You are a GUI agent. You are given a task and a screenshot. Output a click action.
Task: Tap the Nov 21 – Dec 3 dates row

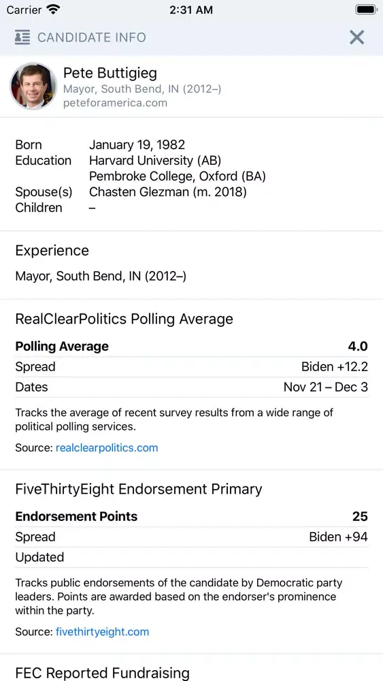[x=192, y=387]
